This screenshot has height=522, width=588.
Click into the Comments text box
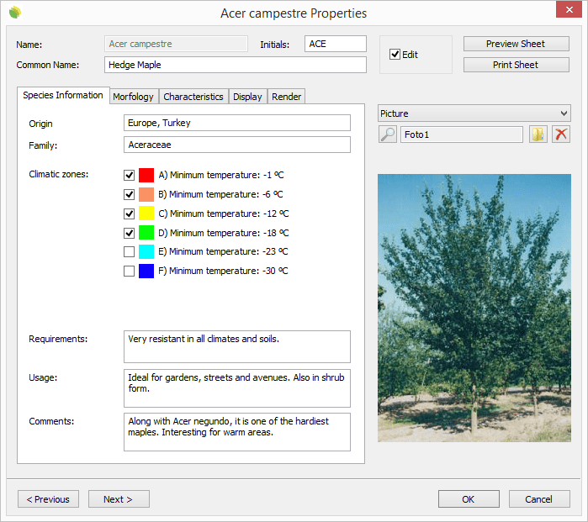coord(237,432)
